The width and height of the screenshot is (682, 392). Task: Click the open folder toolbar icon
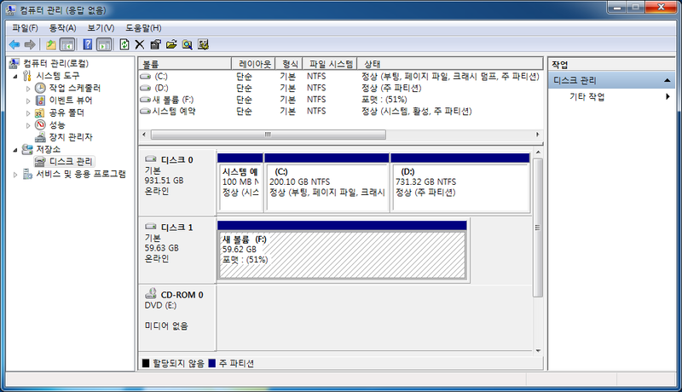pos(170,44)
